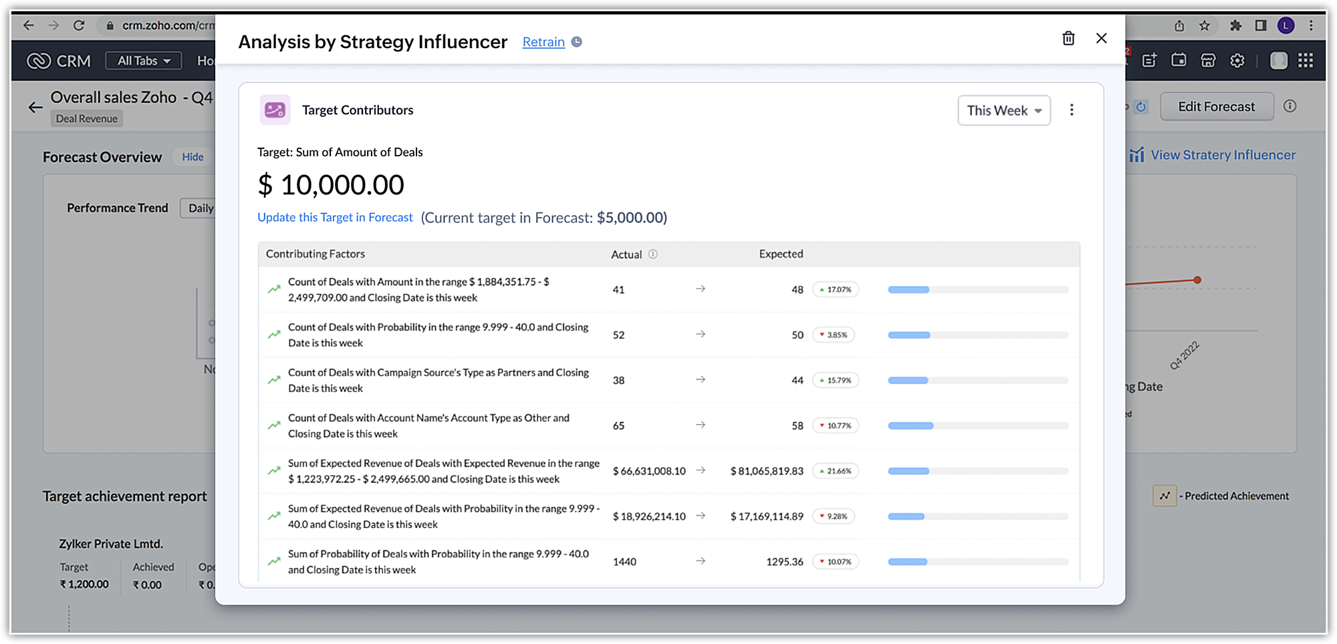
Task: Delete analysis using the trash icon
Action: click(x=1068, y=39)
